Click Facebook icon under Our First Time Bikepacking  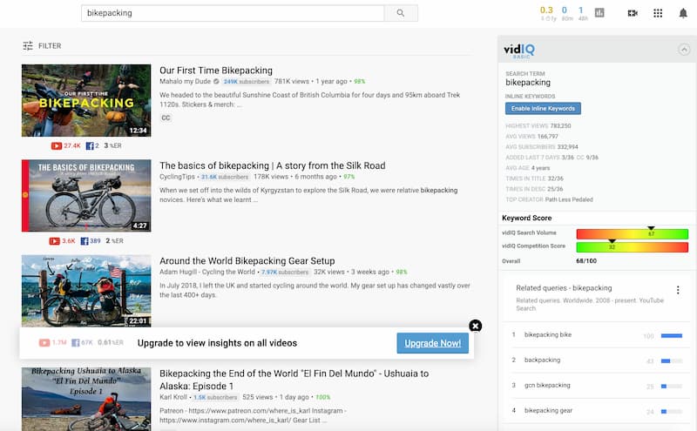pyautogui.click(x=90, y=145)
